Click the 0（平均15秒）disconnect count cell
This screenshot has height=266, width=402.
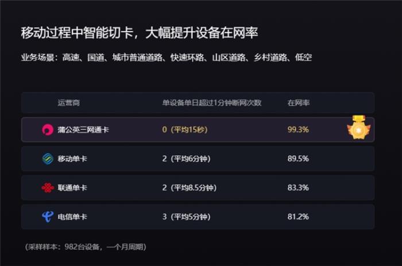185,130
